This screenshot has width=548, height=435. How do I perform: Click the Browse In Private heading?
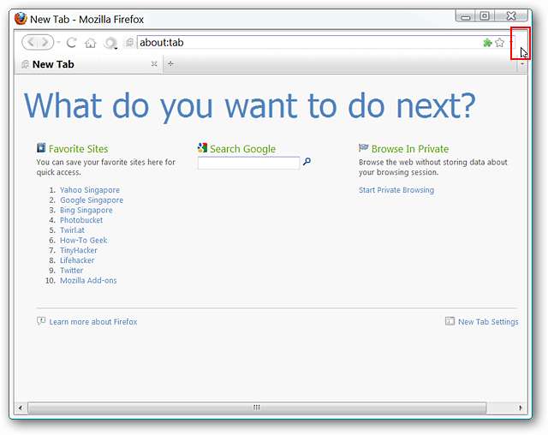click(x=410, y=149)
